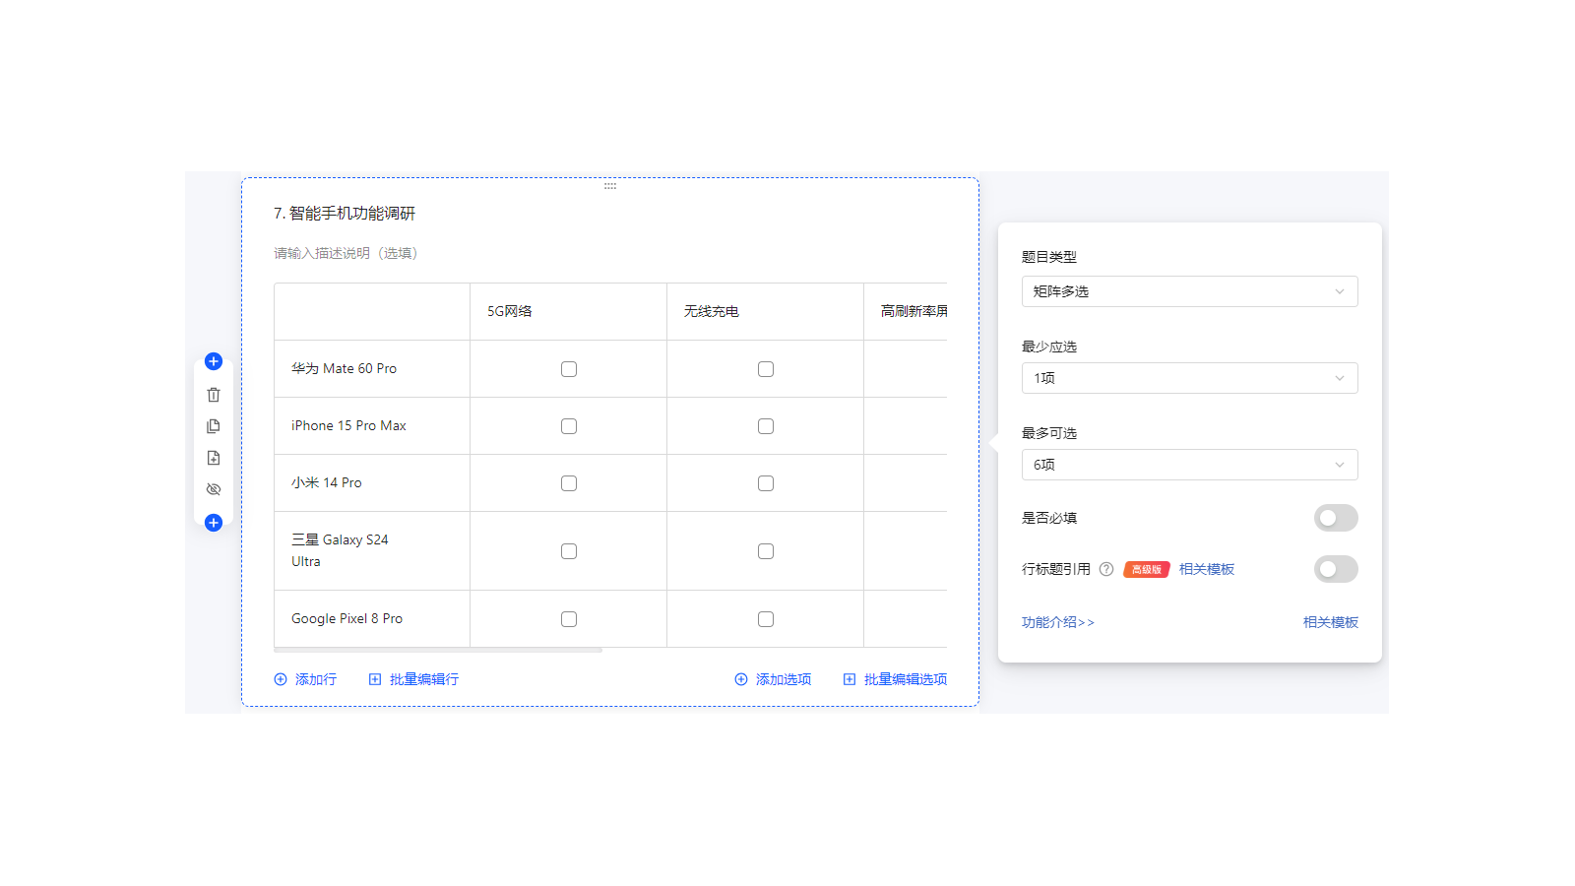Copy the question via copy icon
1575x886 pixels.
(214, 425)
